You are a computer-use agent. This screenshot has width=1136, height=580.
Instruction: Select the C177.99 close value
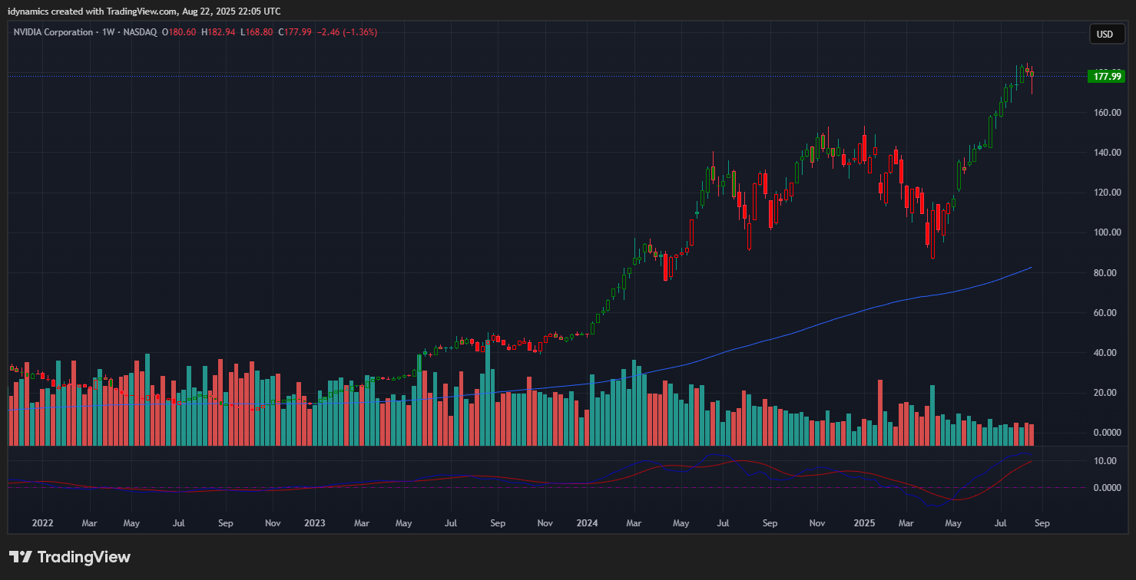point(295,32)
